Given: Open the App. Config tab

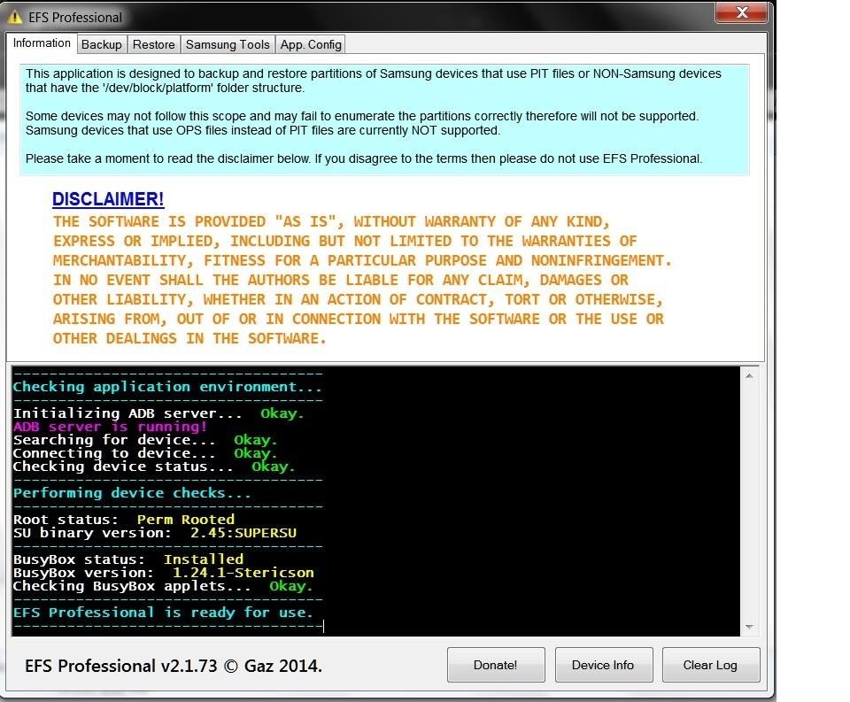Looking at the screenshot, I should (x=311, y=44).
